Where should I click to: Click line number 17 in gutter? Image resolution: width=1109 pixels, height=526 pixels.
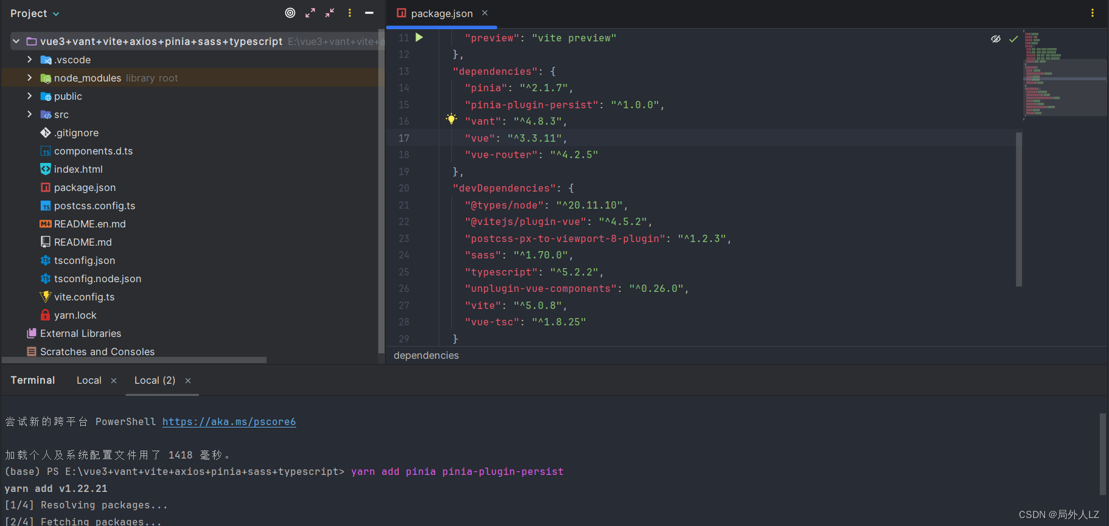pyautogui.click(x=404, y=138)
